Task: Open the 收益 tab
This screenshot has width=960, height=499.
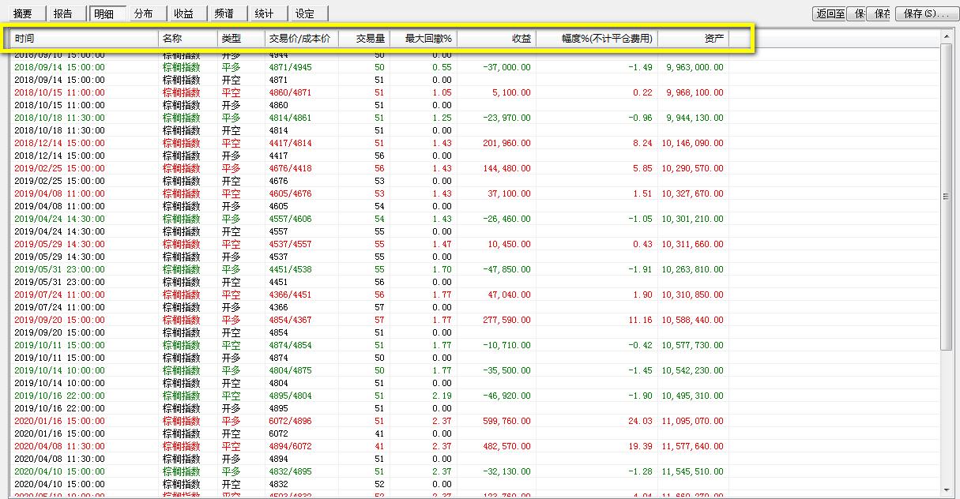Action: (184, 14)
